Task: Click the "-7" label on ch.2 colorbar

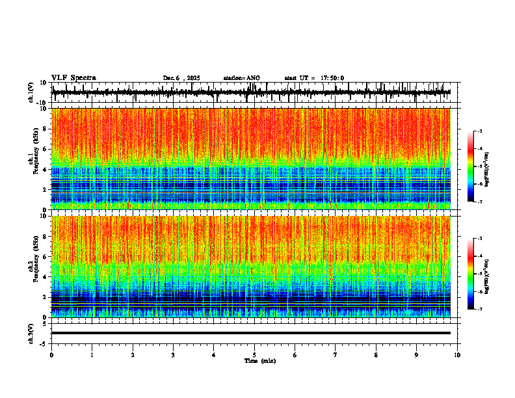Action: pyautogui.click(x=480, y=309)
